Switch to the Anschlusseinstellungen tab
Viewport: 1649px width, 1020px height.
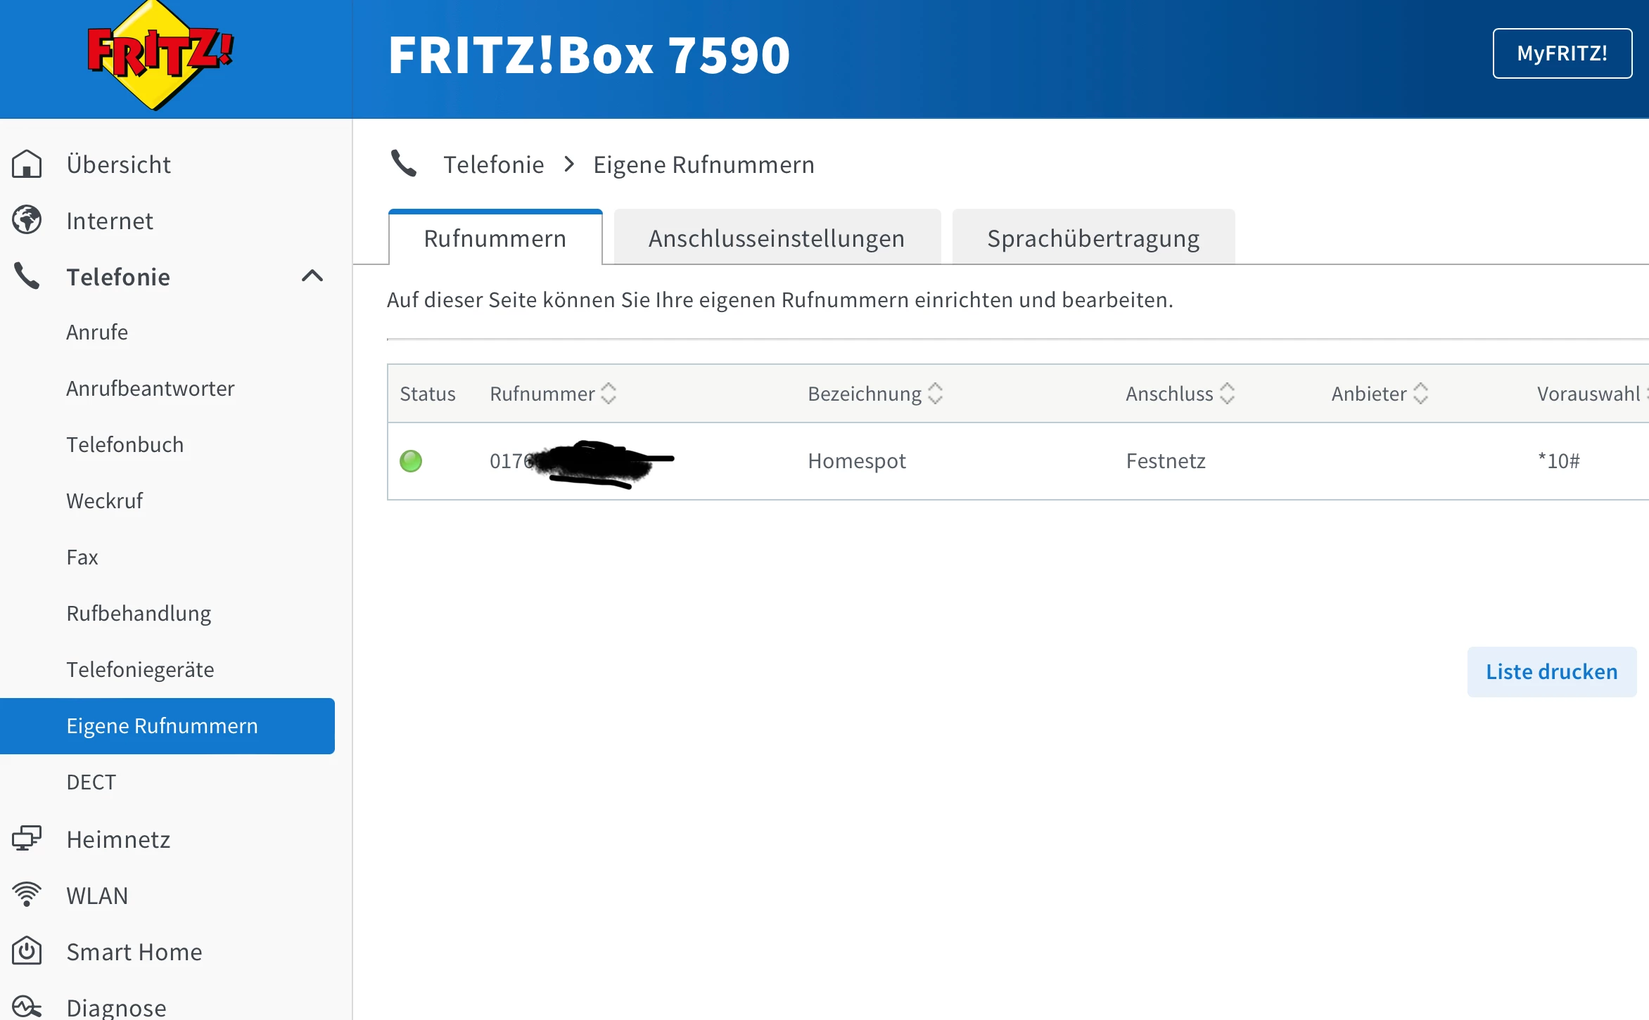tap(777, 238)
